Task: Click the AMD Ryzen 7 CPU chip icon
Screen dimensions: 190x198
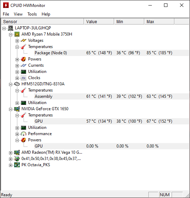Action: [x=17, y=34]
